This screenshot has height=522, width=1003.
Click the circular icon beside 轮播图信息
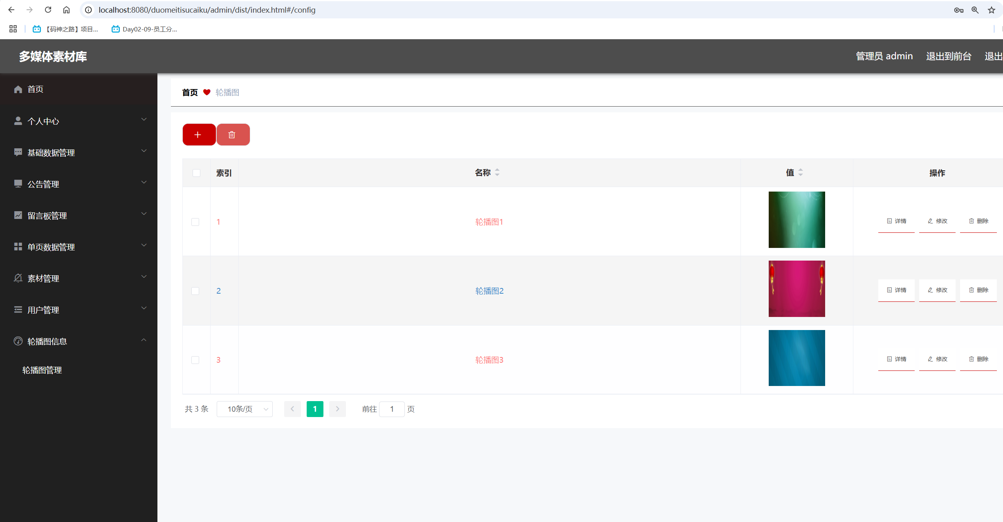click(x=18, y=341)
